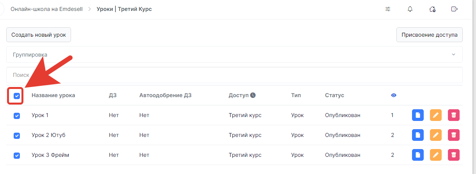Open Присвоение доступа button
Image resolution: width=476 pixels, height=174 pixels.
(x=430, y=35)
